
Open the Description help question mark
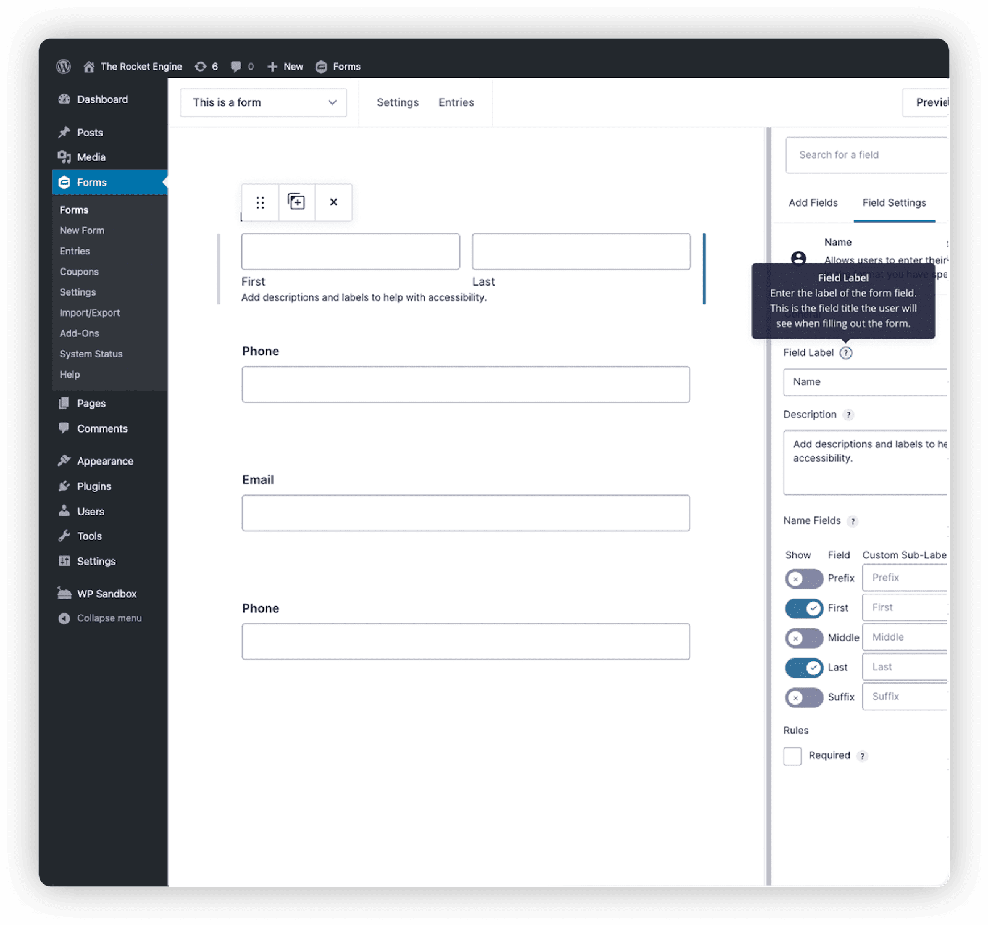849,415
